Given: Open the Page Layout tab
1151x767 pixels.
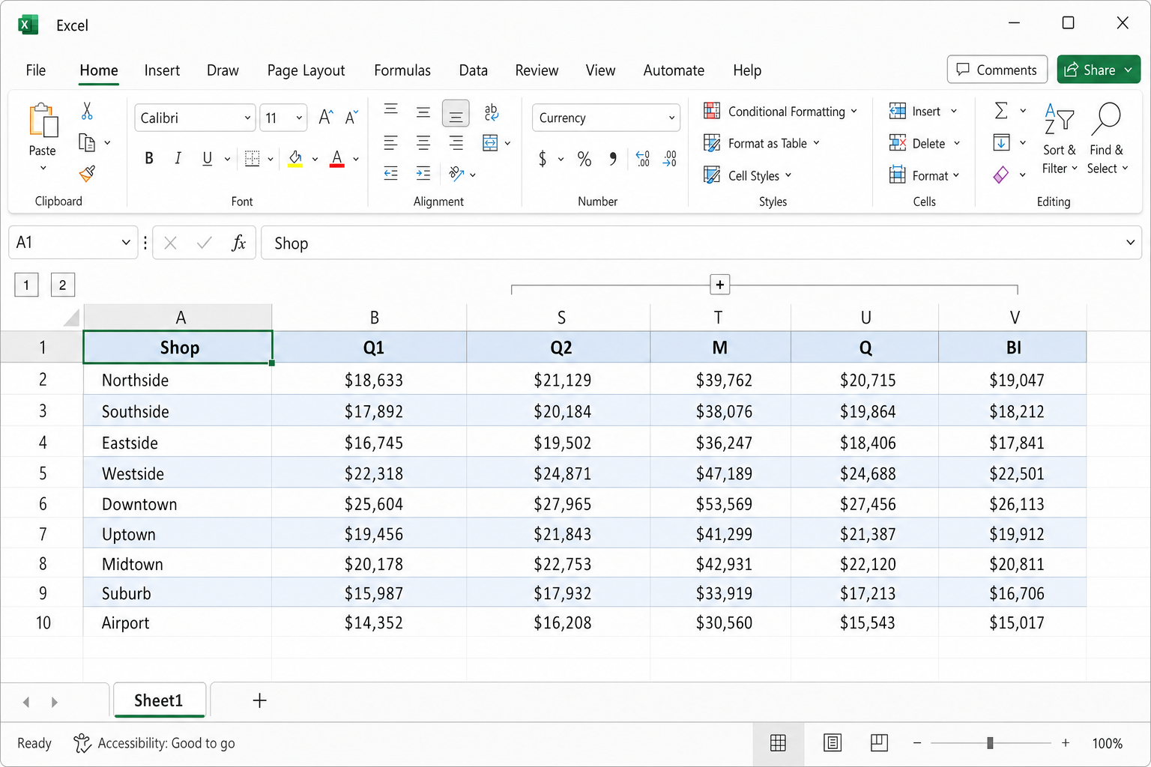Looking at the screenshot, I should pyautogui.click(x=306, y=70).
